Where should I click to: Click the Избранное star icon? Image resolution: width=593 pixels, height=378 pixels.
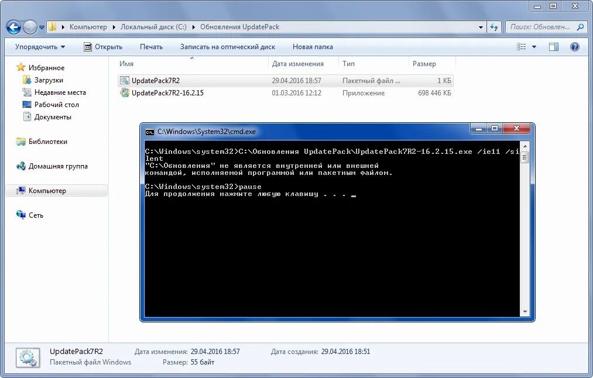pos(21,67)
